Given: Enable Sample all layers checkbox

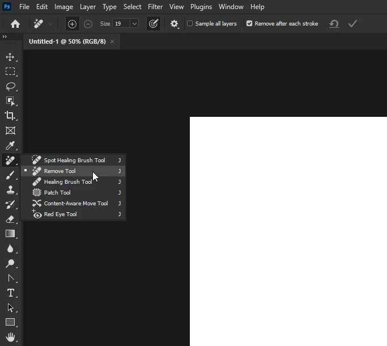Looking at the screenshot, I should tap(190, 23).
